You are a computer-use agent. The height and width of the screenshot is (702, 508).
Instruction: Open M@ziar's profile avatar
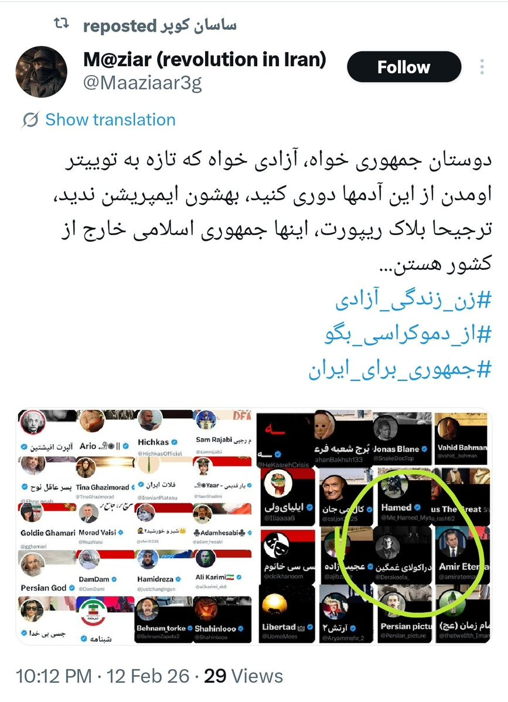[x=41, y=71]
